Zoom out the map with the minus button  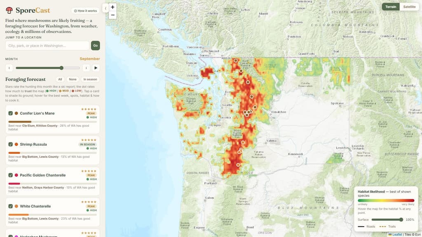coord(113,15)
